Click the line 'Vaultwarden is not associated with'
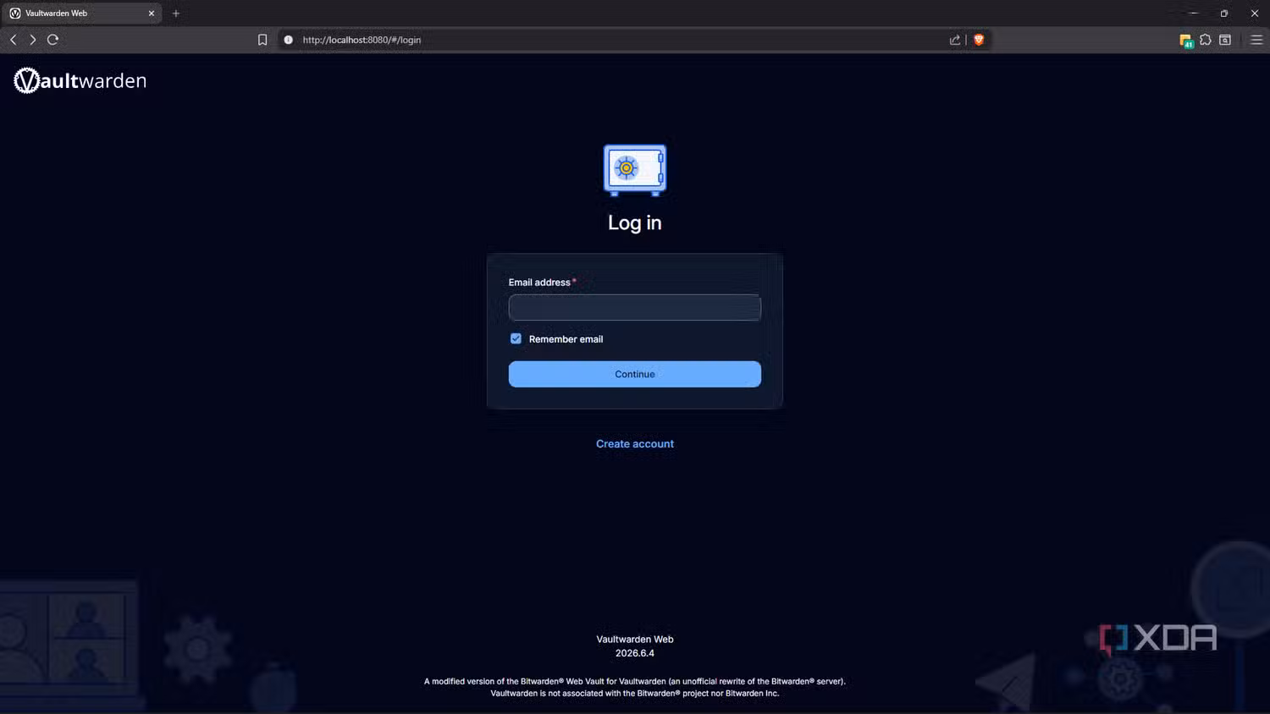 pyautogui.click(x=635, y=694)
